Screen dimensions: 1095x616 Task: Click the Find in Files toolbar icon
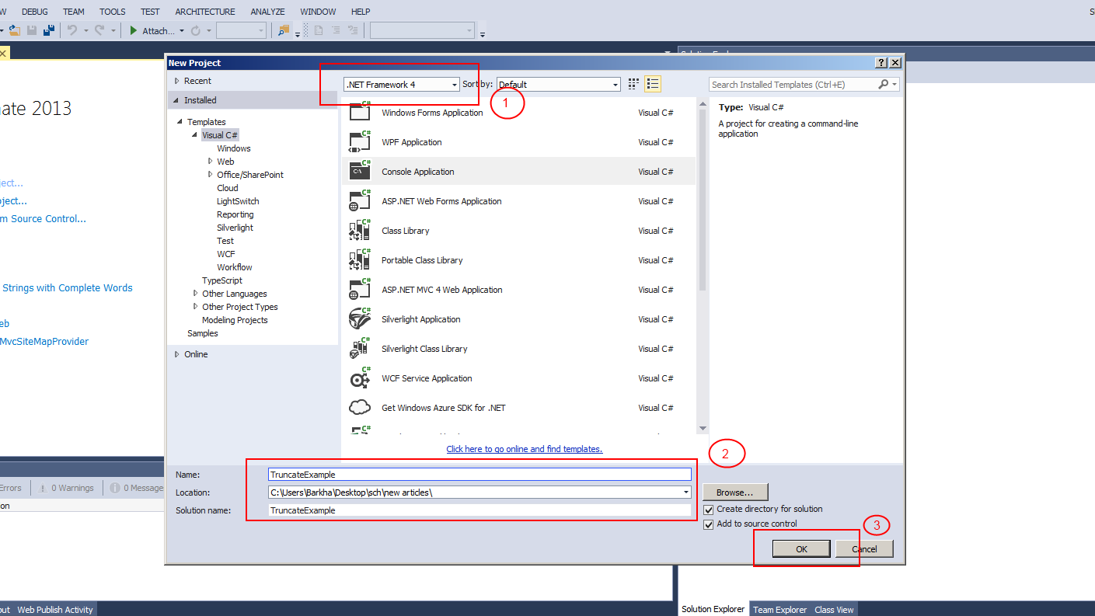(x=284, y=30)
